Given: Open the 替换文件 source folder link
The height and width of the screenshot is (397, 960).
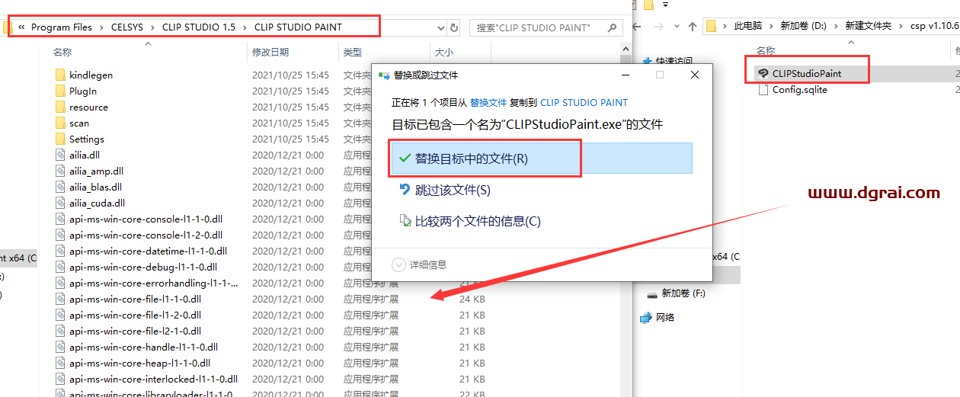Looking at the screenshot, I should tap(488, 102).
